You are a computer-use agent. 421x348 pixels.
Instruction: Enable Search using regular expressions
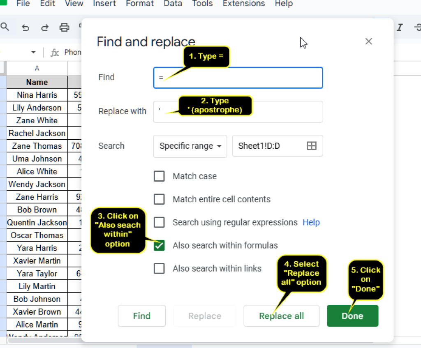[159, 222]
